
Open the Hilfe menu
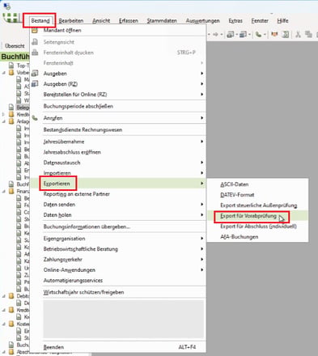[x=282, y=20]
